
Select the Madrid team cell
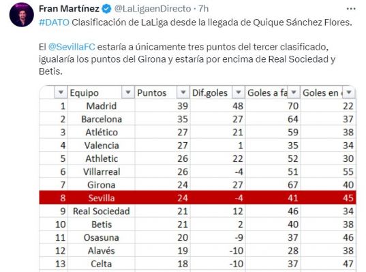tap(102, 106)
